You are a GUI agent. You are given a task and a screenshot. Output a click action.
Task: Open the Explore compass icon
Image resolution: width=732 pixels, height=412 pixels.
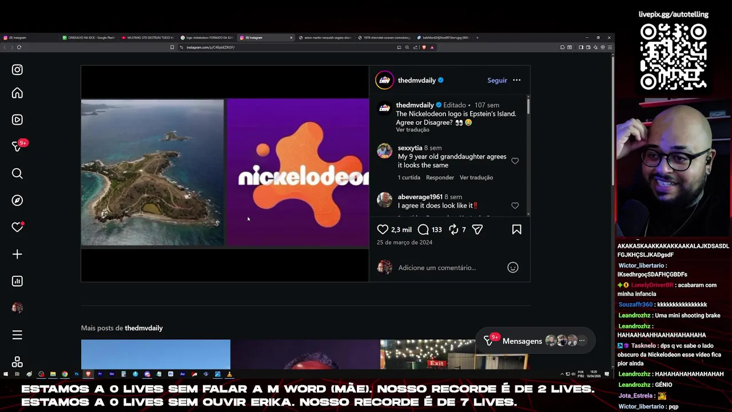click(17, 200)
